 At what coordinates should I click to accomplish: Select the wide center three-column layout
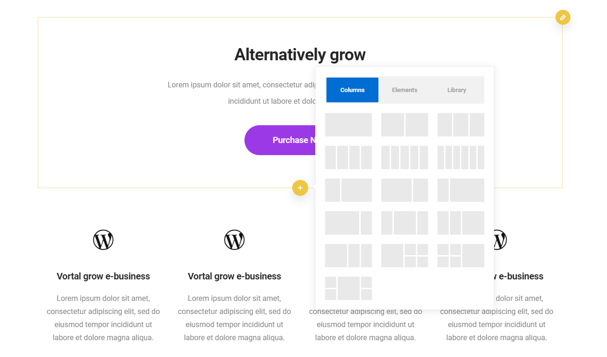point(405,223)
